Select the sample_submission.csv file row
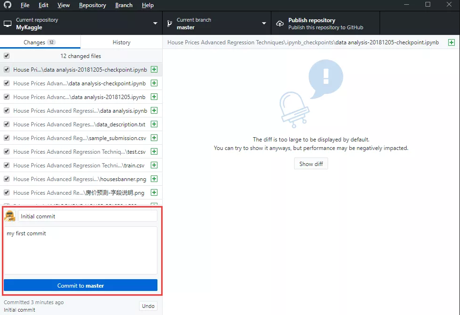 (81, 138)
